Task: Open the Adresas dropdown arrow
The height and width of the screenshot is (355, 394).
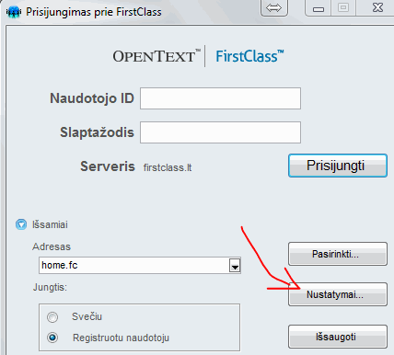Action: 235,266
